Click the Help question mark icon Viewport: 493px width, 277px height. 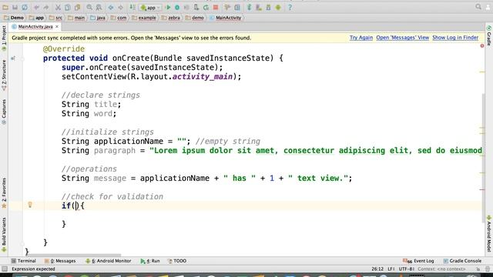[290, 7]
